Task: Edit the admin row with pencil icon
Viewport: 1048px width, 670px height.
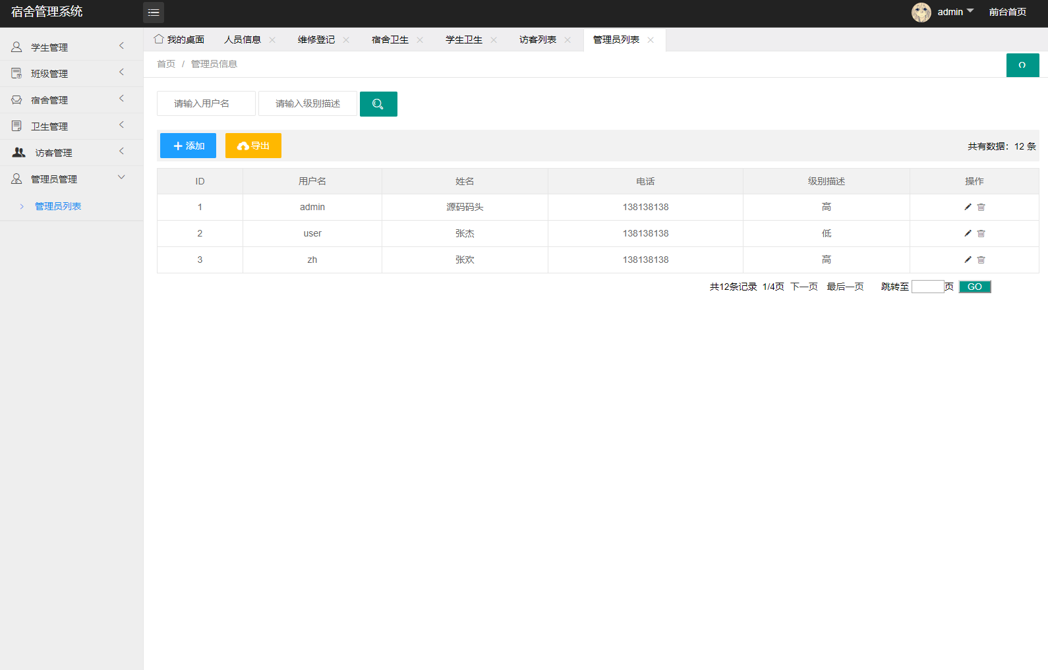Action: pos(968,207)
